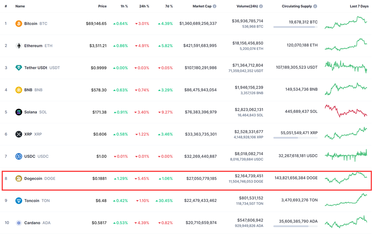
Task: Click the Bitcoin coin logo icon
Action: tap(19, 24)
